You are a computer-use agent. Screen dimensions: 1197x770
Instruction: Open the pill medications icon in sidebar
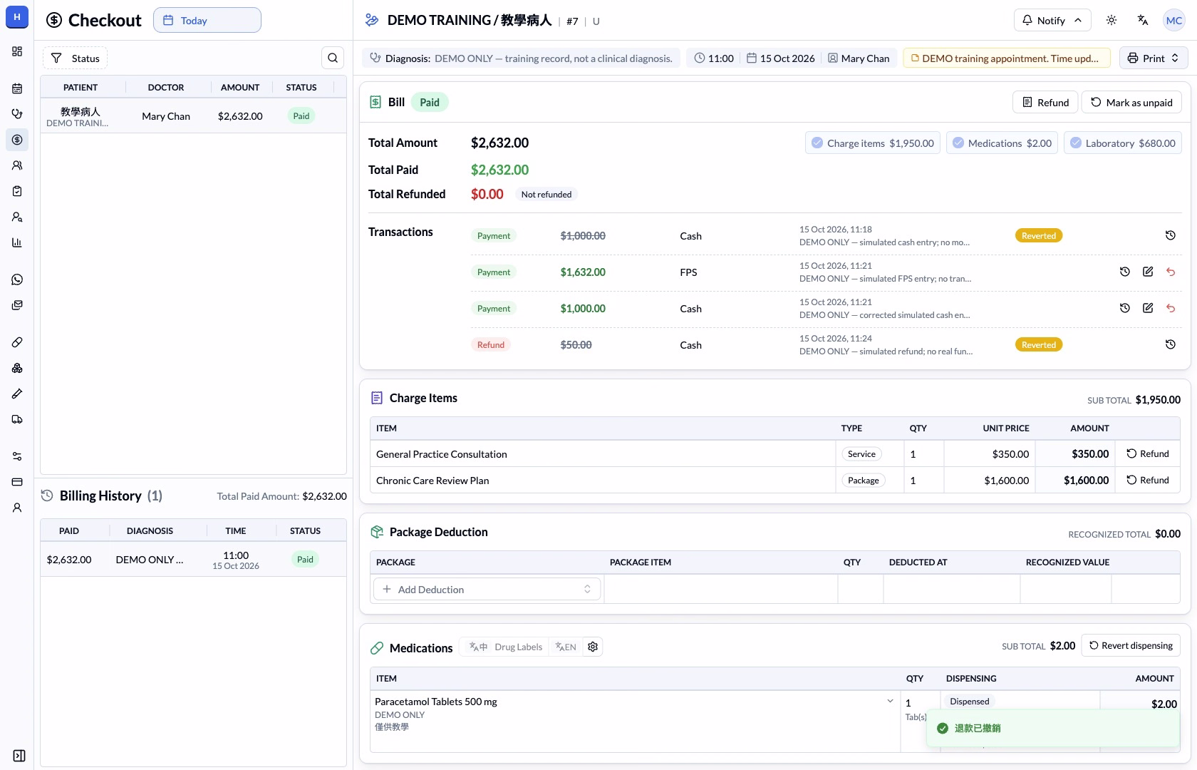17,342
